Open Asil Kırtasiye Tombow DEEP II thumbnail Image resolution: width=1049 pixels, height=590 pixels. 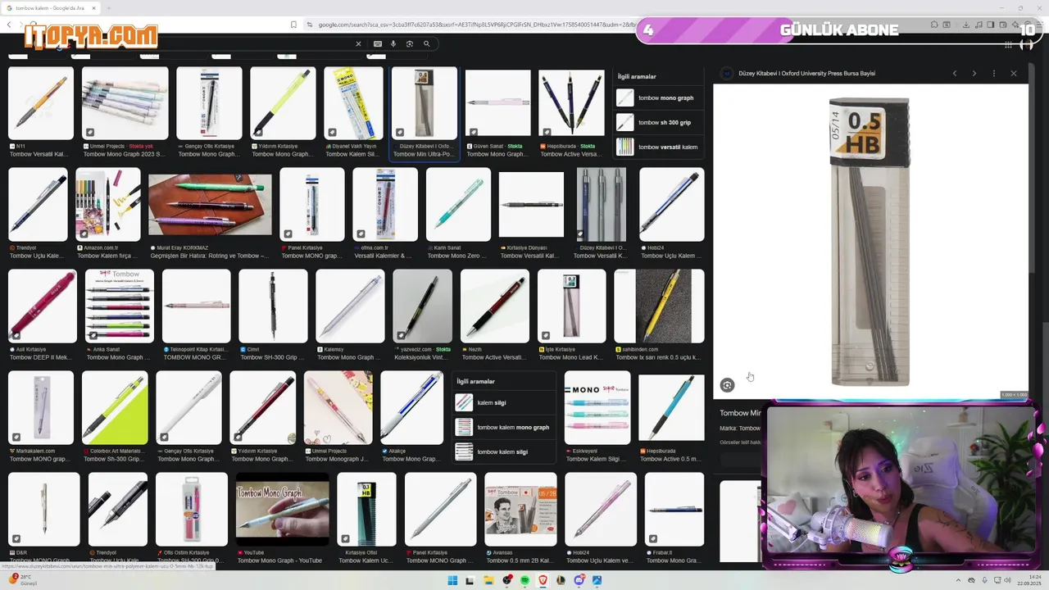[x=43, y=306]
